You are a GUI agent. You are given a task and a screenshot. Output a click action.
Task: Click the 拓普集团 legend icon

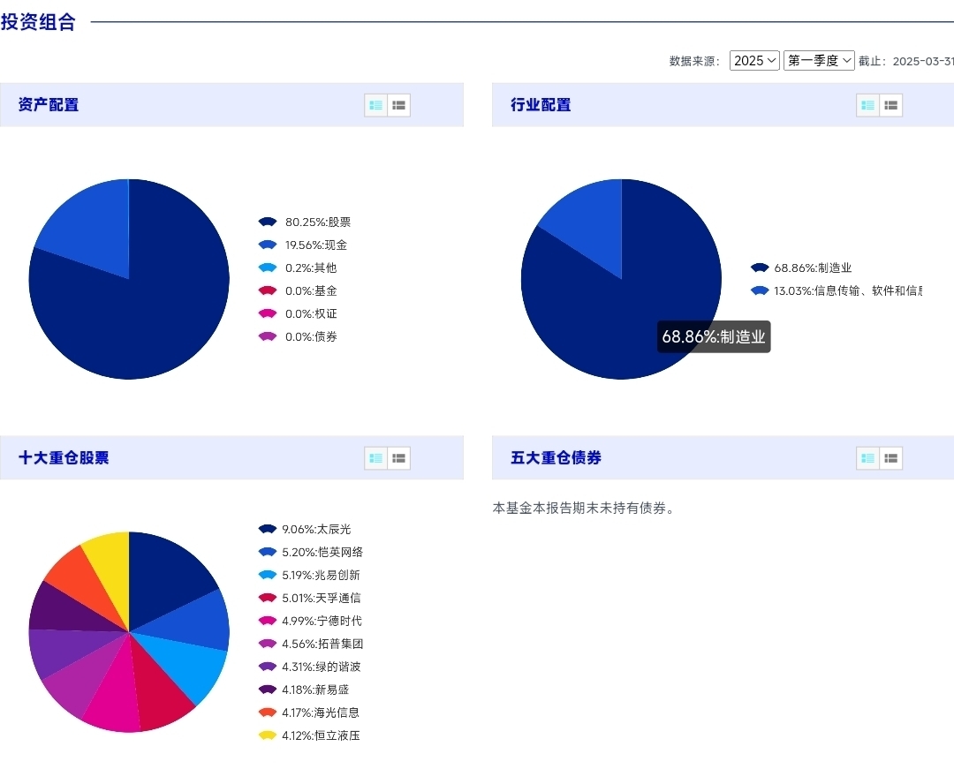(x=268, y=644)
